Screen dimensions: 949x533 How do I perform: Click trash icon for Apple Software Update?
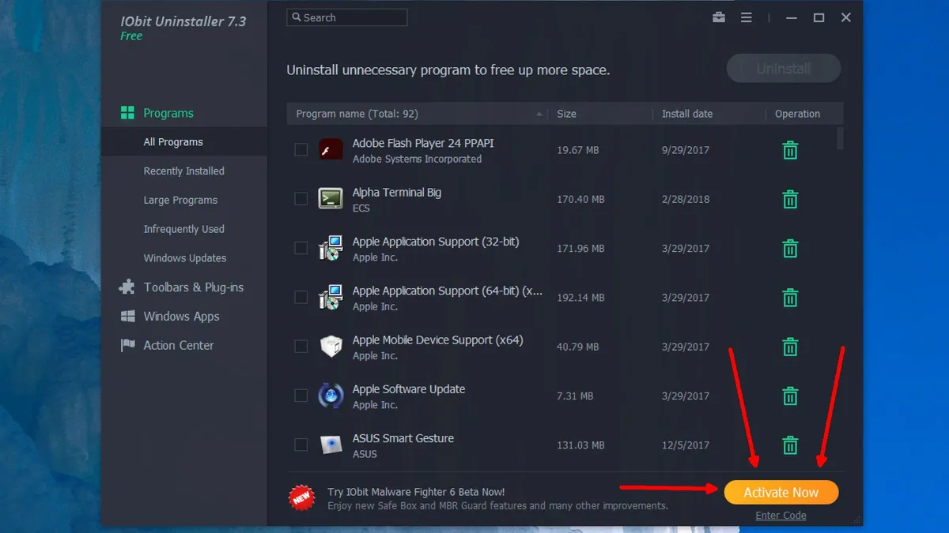(x=790, y=396)
